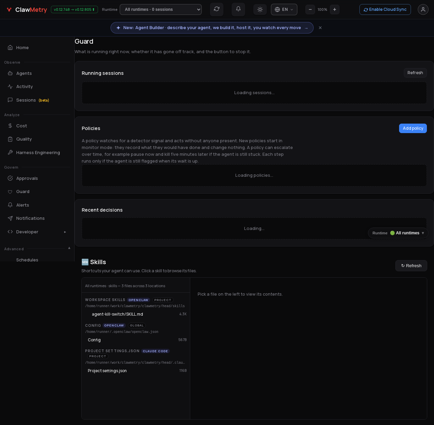
Task: Go to Activity via pulse icon
Action: pyautogui.click(x=10, y=87)
